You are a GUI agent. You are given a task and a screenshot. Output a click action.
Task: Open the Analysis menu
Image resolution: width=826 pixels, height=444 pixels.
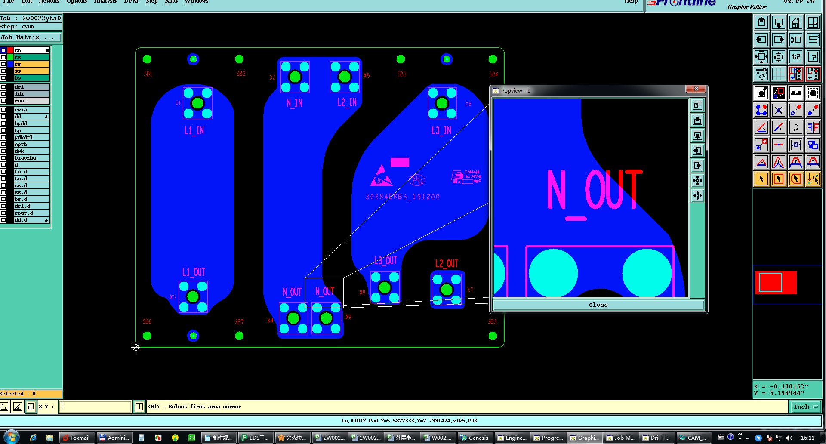pyautogui.click(x=105, y=2)
